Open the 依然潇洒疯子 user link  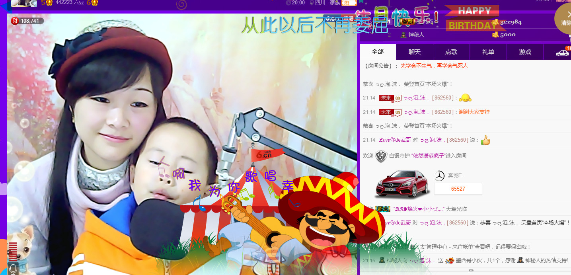[428, 156]
